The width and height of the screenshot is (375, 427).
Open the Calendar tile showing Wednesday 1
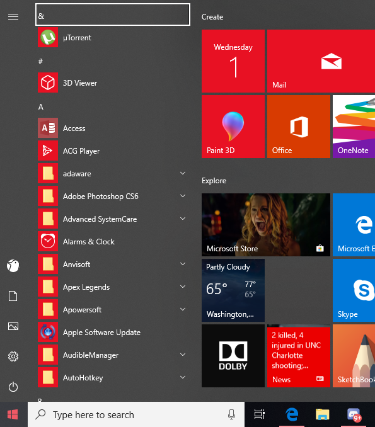point(233,61)
